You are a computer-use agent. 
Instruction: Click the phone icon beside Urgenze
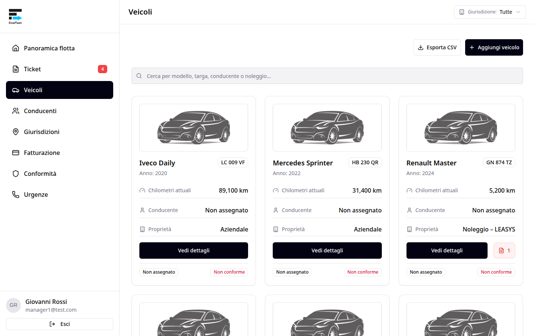point(16,195)
